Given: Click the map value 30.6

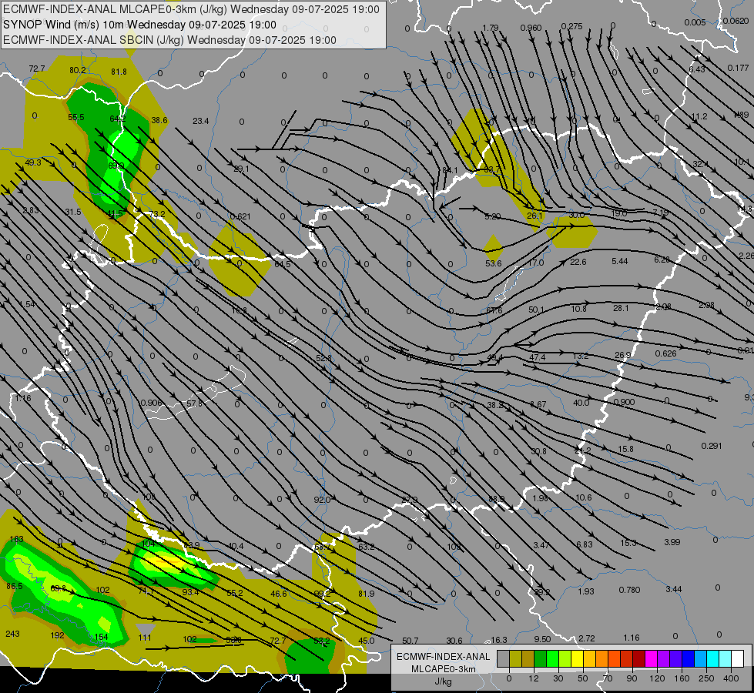Looking at the screenshot, I should (x=454, y=641).
